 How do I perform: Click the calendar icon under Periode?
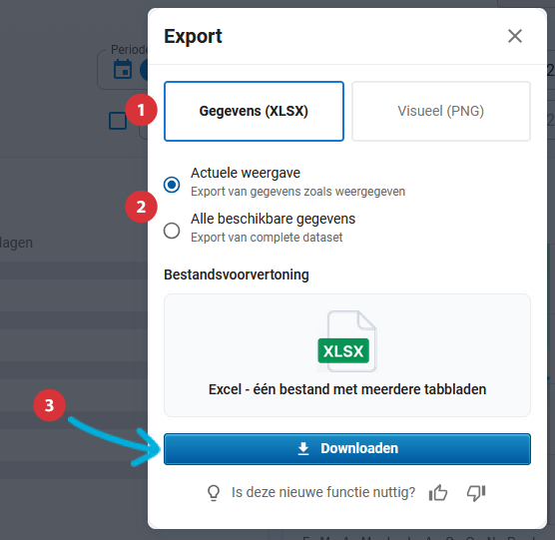(x=123, y=69)
